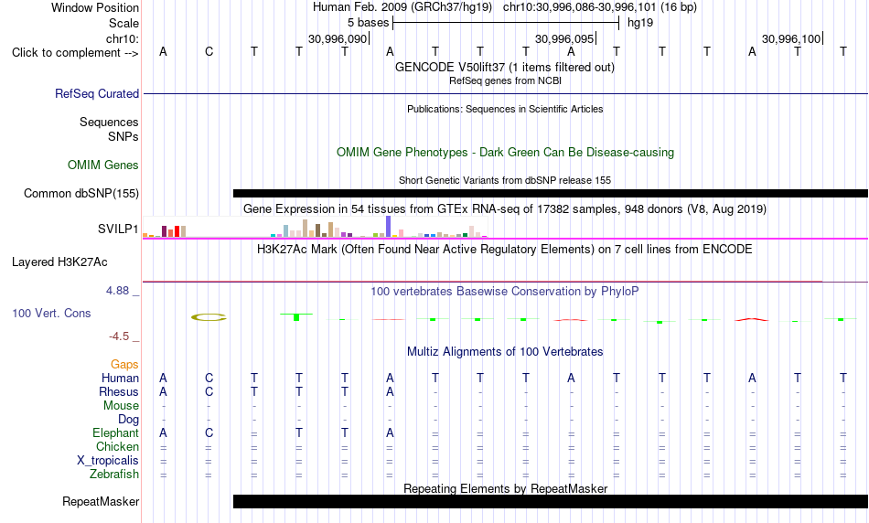Select the X_tropicalis alignment row label
Viewport: 869px width, 523px height.
coord(108,461)
